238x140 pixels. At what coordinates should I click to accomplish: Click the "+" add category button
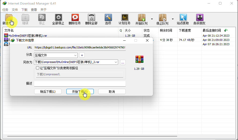82,55
